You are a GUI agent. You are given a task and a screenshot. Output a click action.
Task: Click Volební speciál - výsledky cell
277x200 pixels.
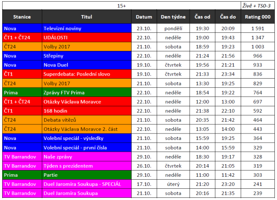87,138
